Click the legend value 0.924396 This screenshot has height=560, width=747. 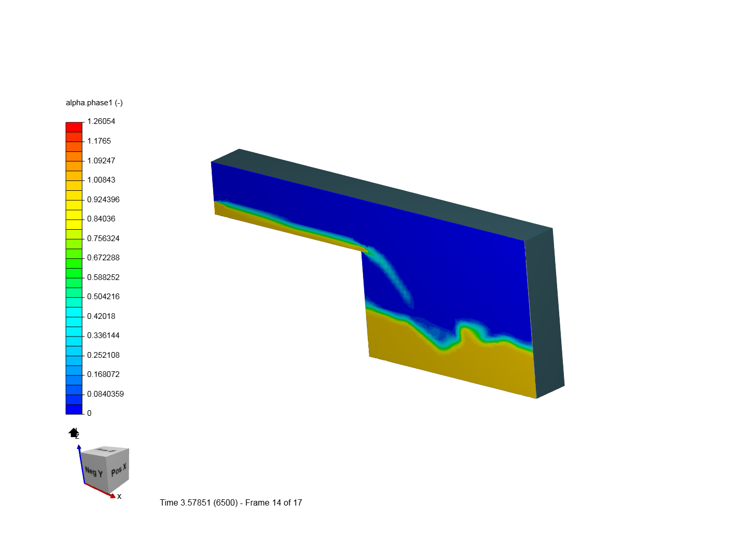pos(103,200)
